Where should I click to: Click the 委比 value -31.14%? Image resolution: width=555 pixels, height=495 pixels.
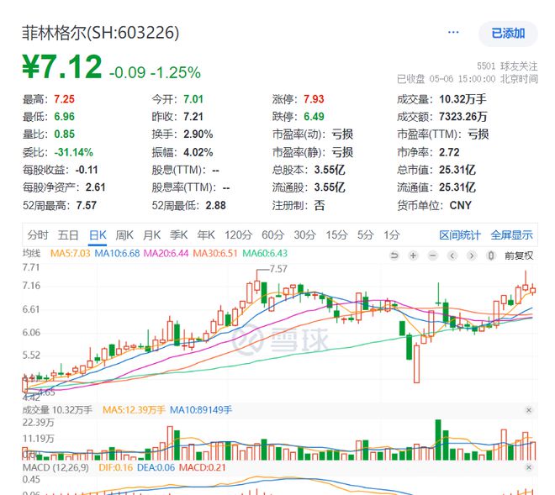pos(74,152)
